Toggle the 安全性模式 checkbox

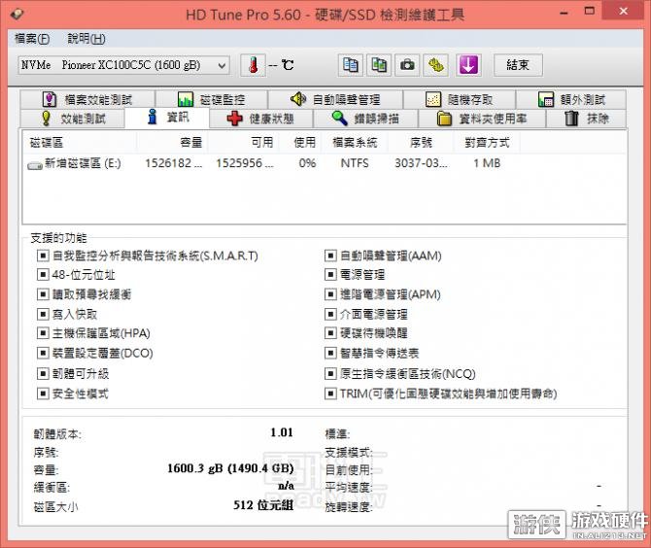[x=43, y=394]
